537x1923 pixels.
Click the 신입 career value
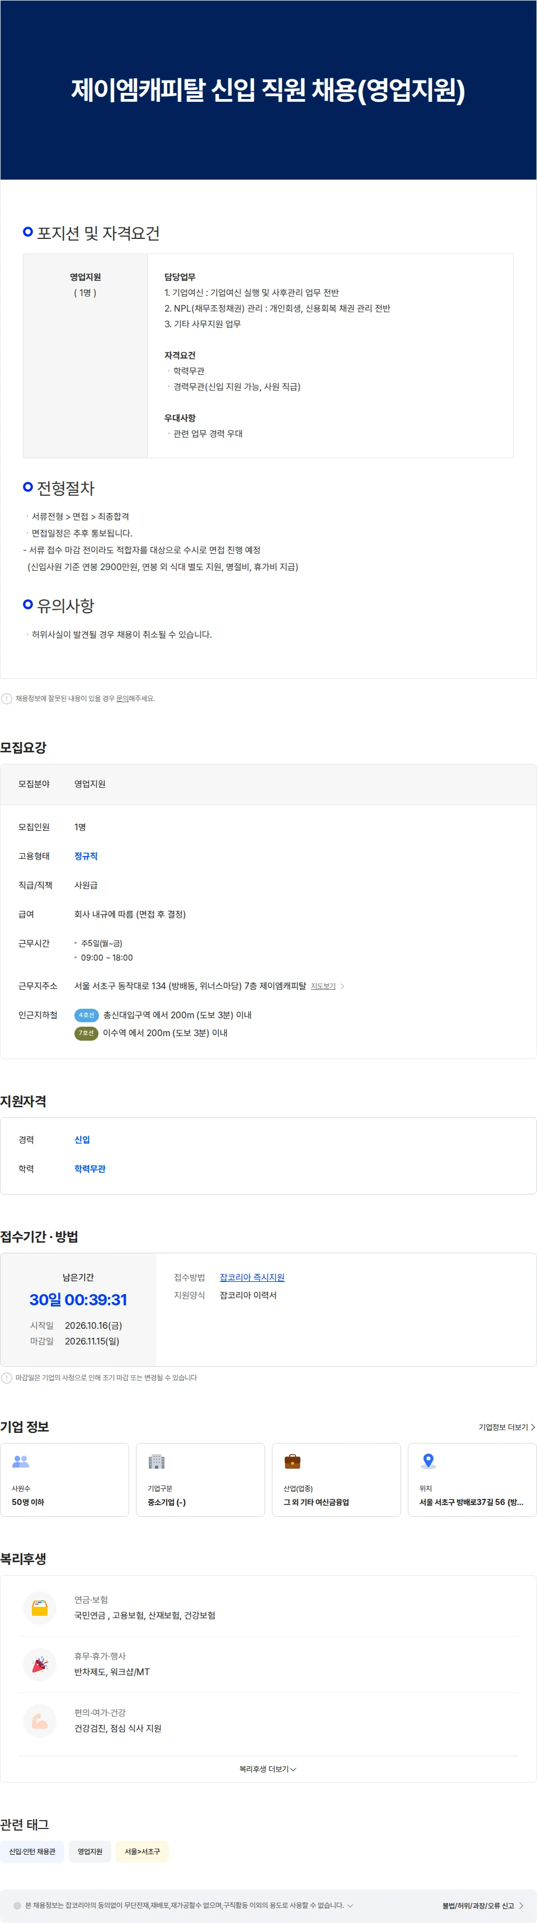pyautogui.click(x=82, y=1139)
